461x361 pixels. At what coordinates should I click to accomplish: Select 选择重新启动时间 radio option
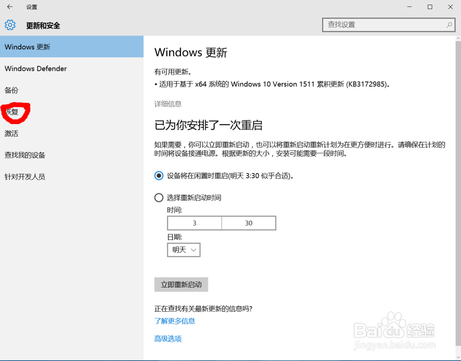(x=159, y=197)
